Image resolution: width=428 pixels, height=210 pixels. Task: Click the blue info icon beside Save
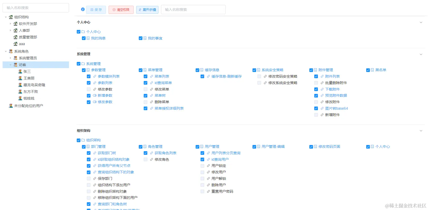click(x=83, y=9)
